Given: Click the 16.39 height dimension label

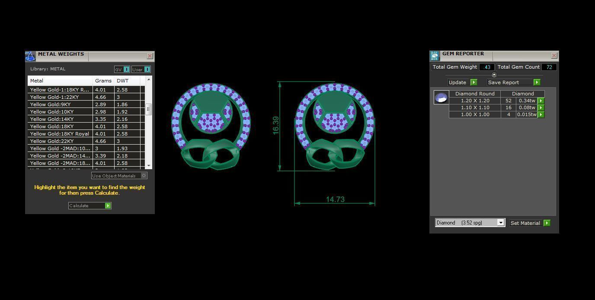Looking at the screenshot, I should 276,126.
